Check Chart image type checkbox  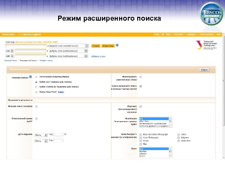click(179, 135)
